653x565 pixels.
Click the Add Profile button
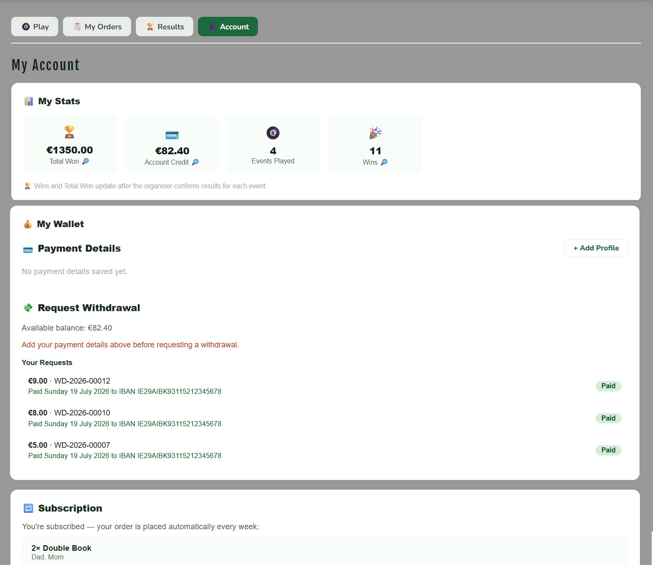tap(596, 248)
